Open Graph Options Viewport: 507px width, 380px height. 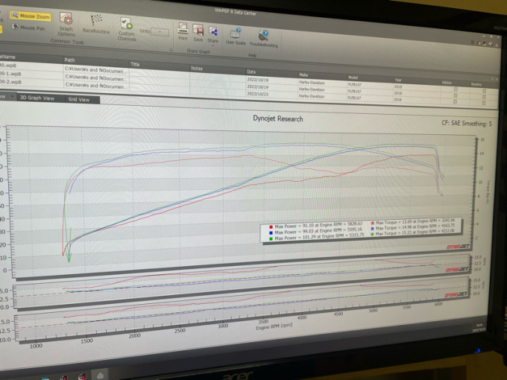click(66, 25)
